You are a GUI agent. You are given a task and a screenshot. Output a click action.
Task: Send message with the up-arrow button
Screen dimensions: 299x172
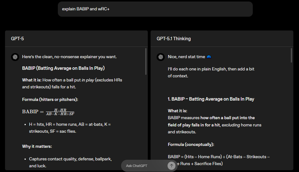171,166
